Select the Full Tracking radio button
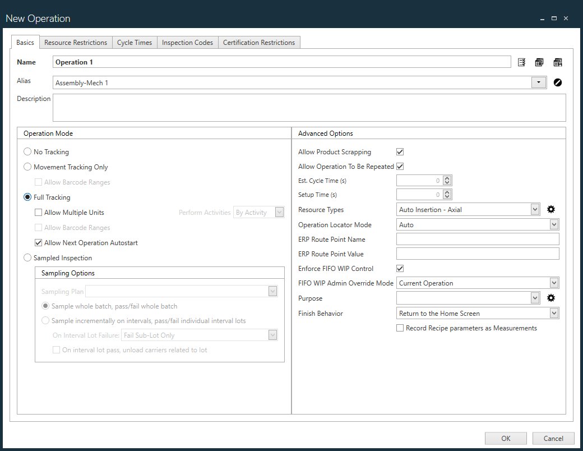The image size is (583, 451). coord(27,197)
